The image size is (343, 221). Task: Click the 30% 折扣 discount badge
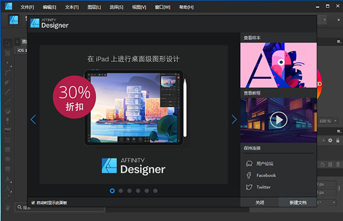[x=74, y=97]
